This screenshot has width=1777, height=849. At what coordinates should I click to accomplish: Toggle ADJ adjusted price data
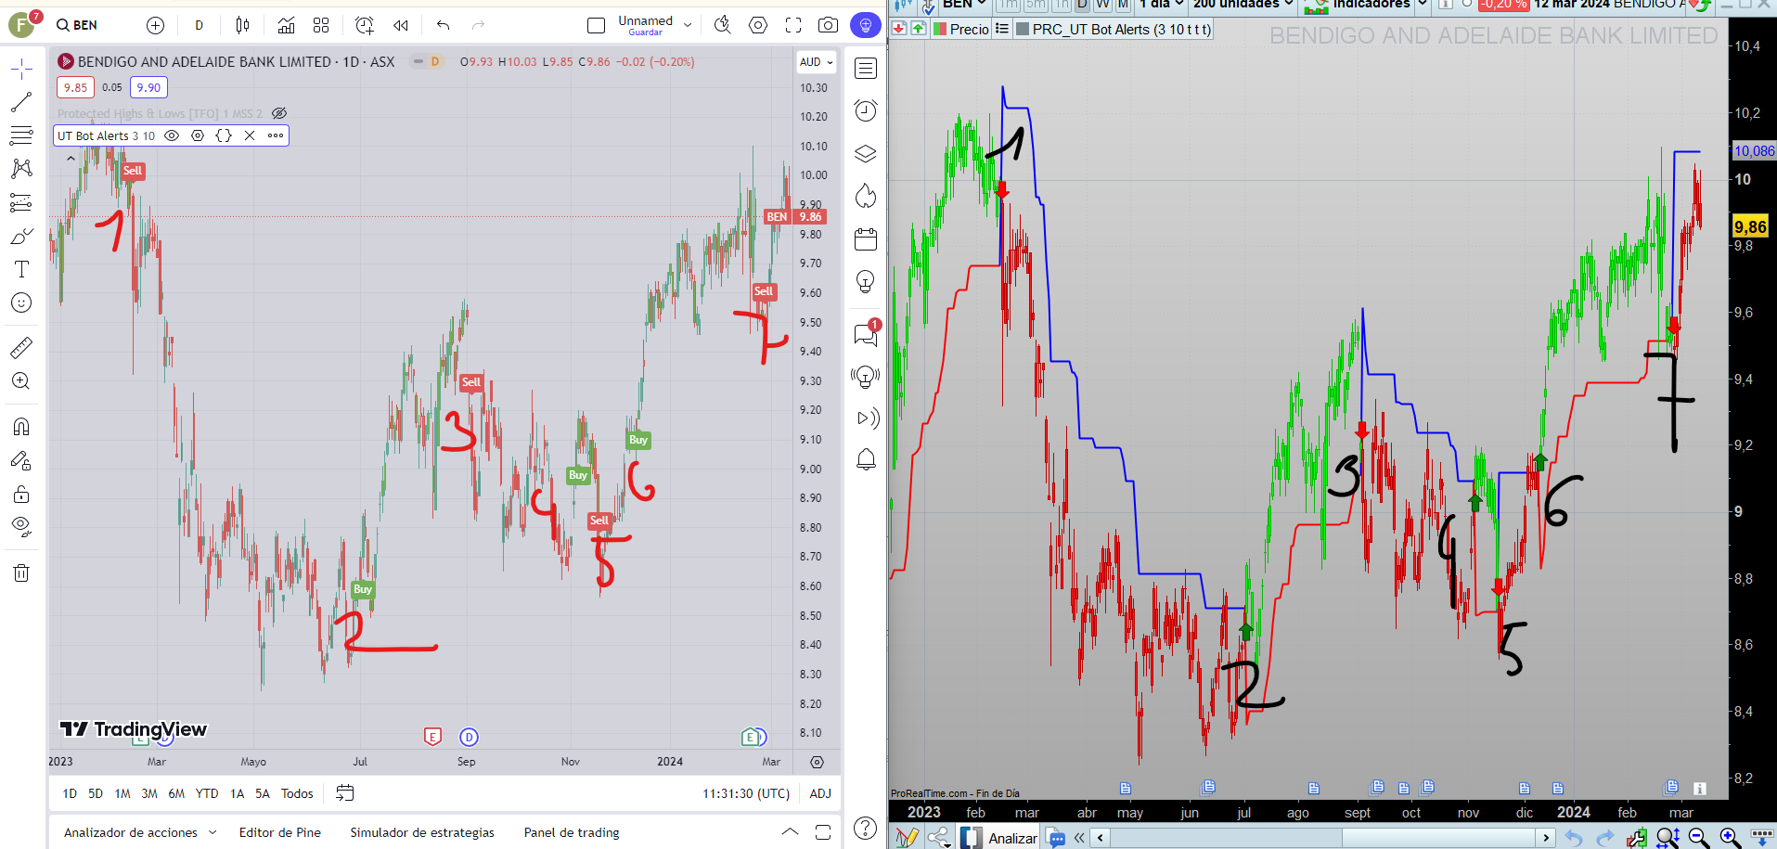click(x=820, y=793)
